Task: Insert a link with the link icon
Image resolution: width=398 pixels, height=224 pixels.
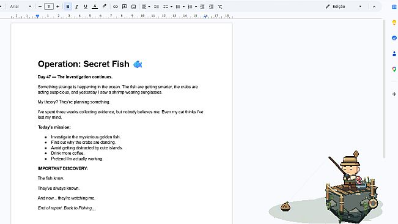Action: tap(115, 7)
